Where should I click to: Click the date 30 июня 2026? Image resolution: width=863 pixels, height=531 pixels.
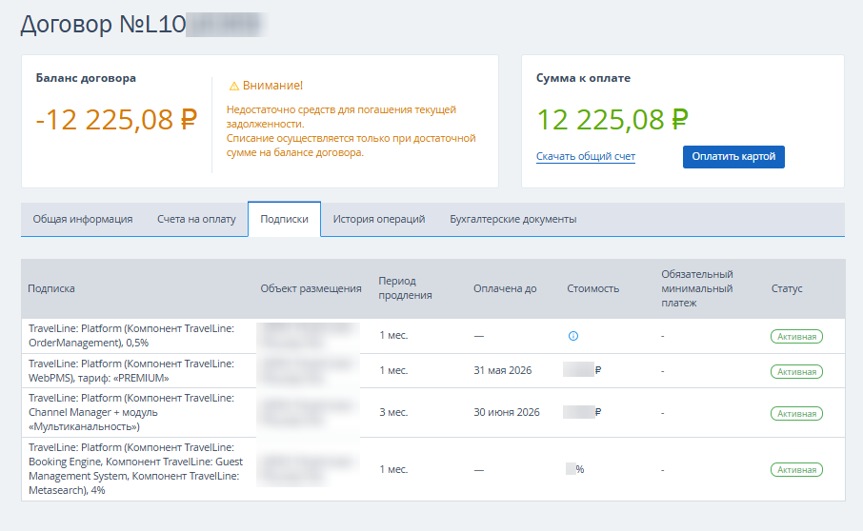click(507, 412)
